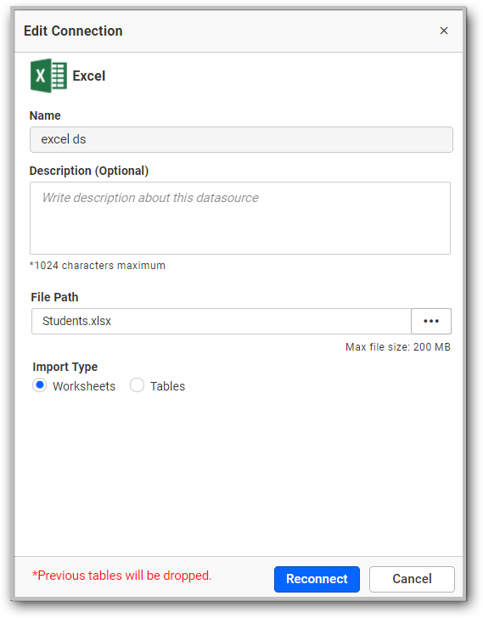This screenshot has height=618, width=483.
Task: Click the Previous tables will be dropped warning
Action: [121, 576]
